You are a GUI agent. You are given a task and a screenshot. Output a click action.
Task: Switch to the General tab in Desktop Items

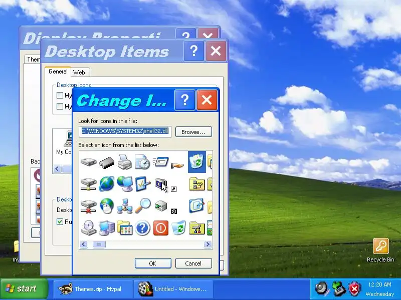click(58, 71)
